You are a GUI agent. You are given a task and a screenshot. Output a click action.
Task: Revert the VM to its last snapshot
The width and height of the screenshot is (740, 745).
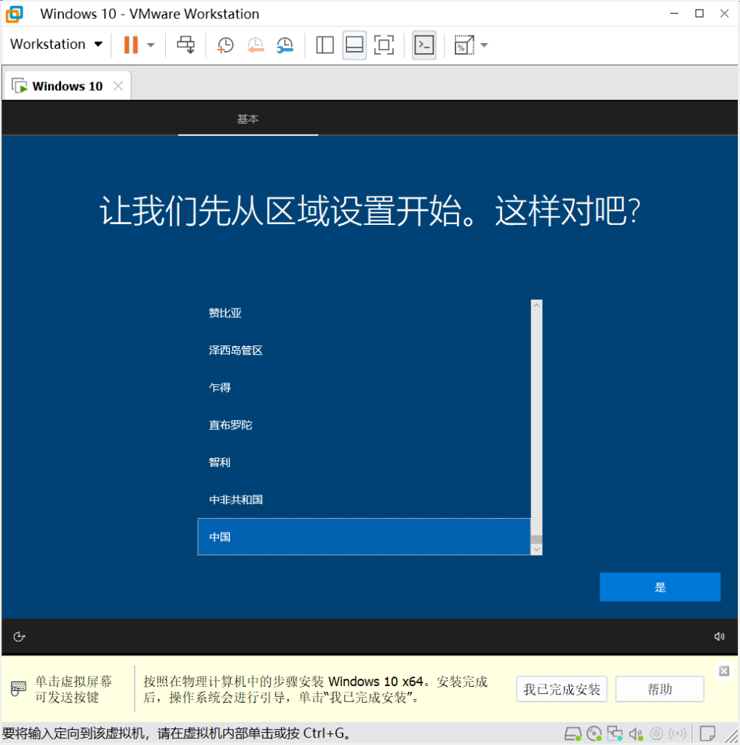255,45
